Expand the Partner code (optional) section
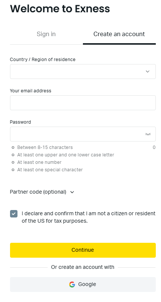Viewport: 161px width, 302px height. tap(42, 192)
